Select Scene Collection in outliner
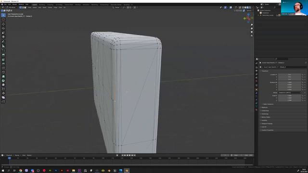Image resolution: width=308 pixels, height=173 pixels. click(x=265, y=11)
